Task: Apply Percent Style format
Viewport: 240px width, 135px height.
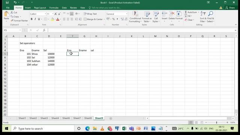Action: click(113, 19)
